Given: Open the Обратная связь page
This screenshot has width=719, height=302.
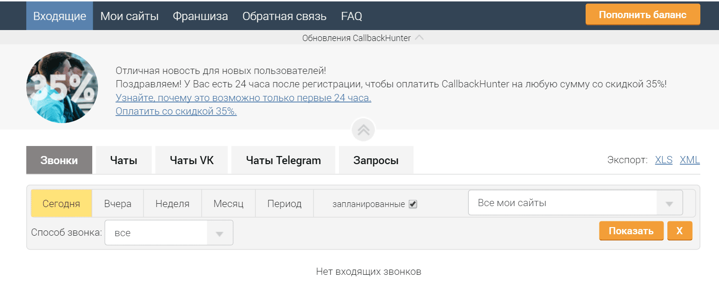Looking at the screenshot, I should coord(284,16).
